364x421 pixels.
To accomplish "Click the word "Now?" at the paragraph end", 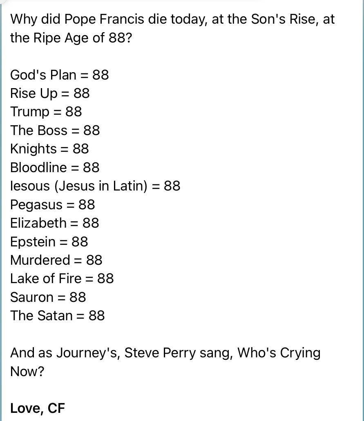I will coord(27,371).
